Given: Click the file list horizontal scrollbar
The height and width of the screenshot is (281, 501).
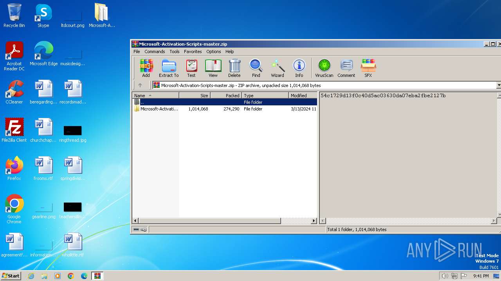Looking at the screenshot, I should [x=225, y=221].
